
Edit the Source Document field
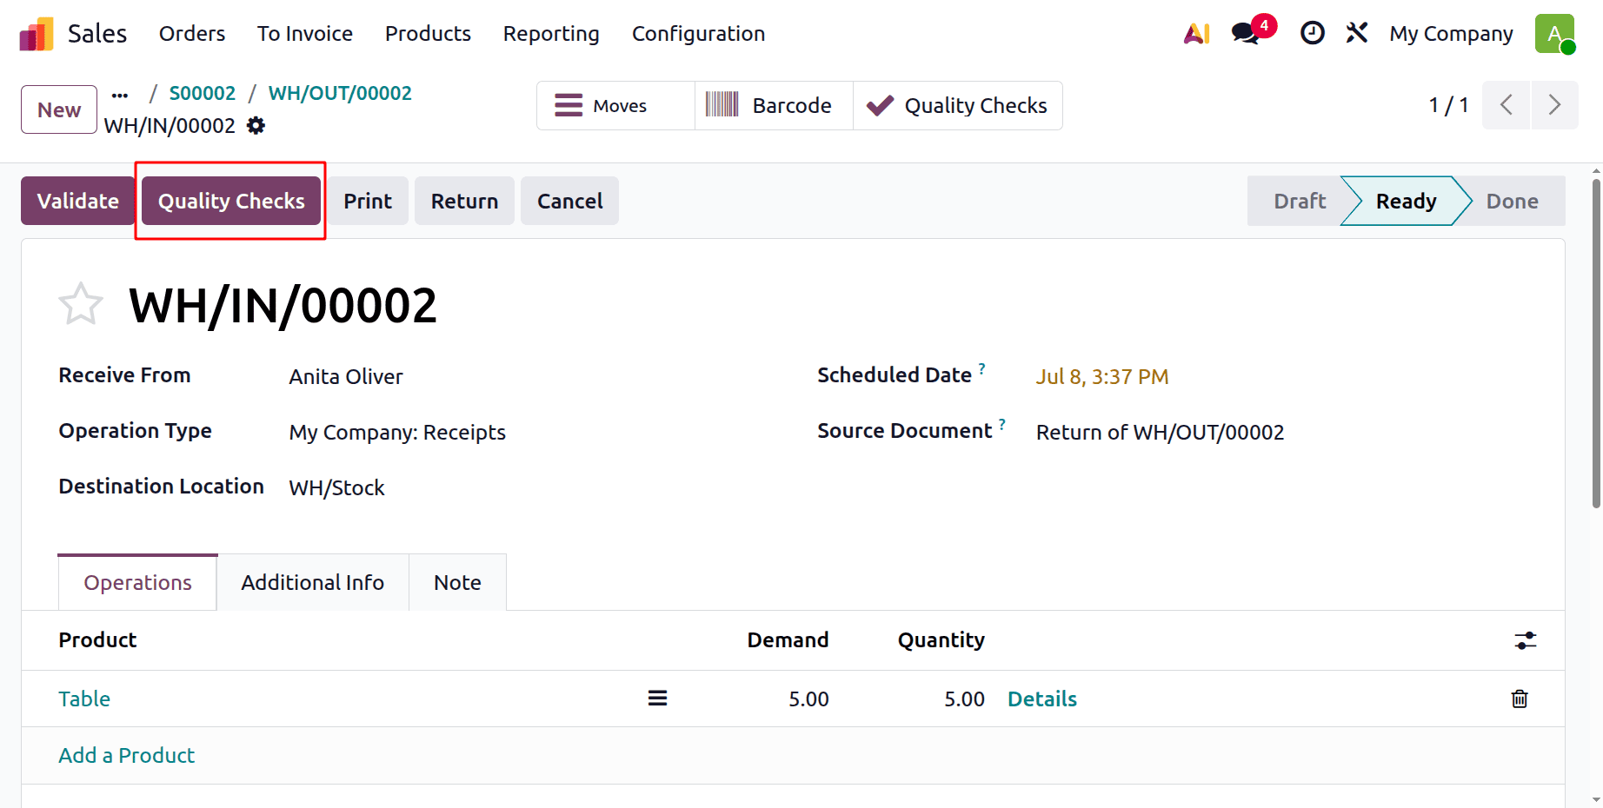tap(1160, 432)
